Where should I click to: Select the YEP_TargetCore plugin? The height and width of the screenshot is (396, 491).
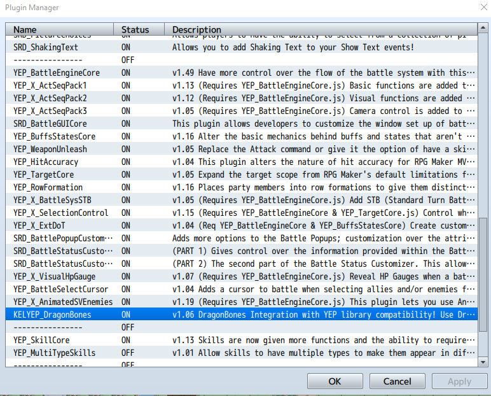coord(242,174)
